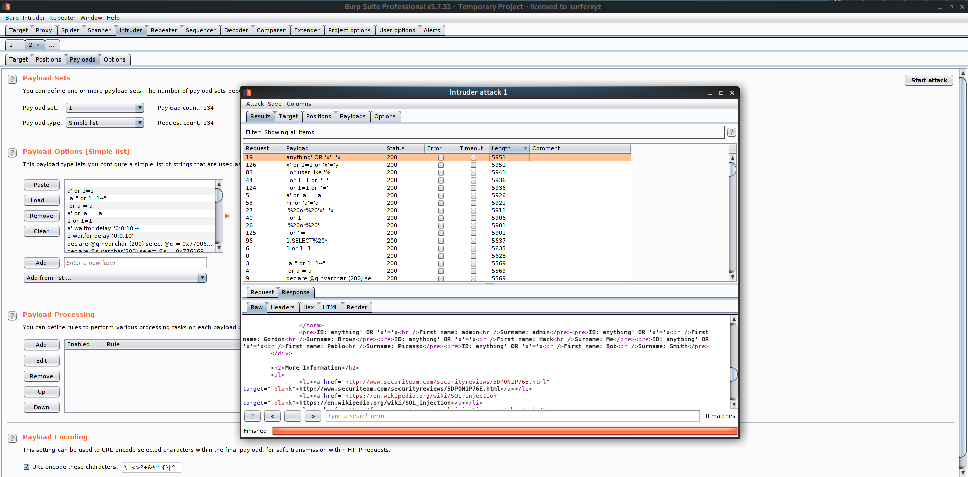The image size is (968, 477).
Task: Open help for Payload Sets section
Action: pyautogui.click(x=12, y=79)
